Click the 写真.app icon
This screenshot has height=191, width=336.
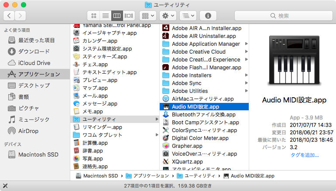click(76, 158)
